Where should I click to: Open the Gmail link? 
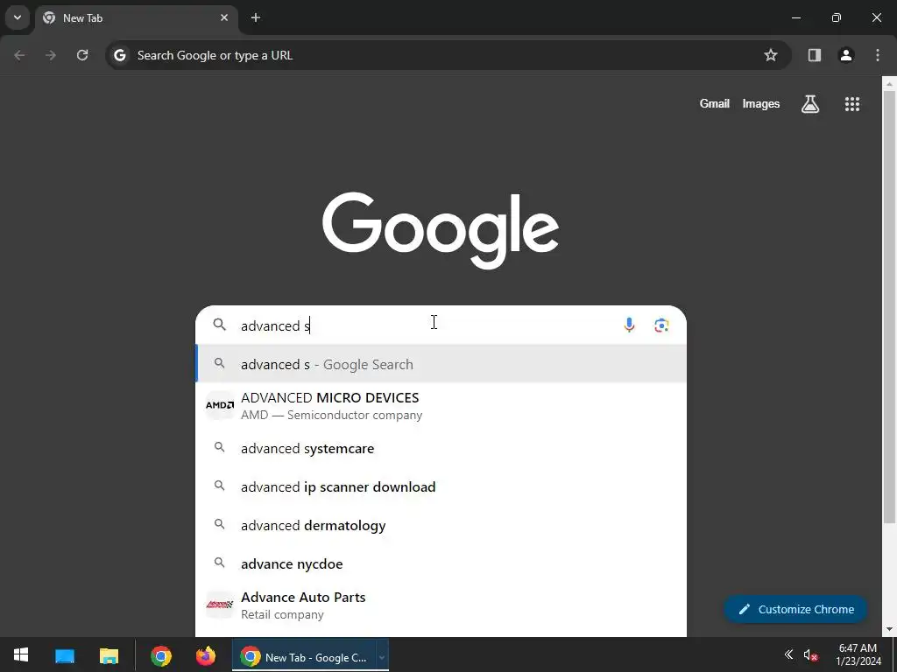point(715,103)
